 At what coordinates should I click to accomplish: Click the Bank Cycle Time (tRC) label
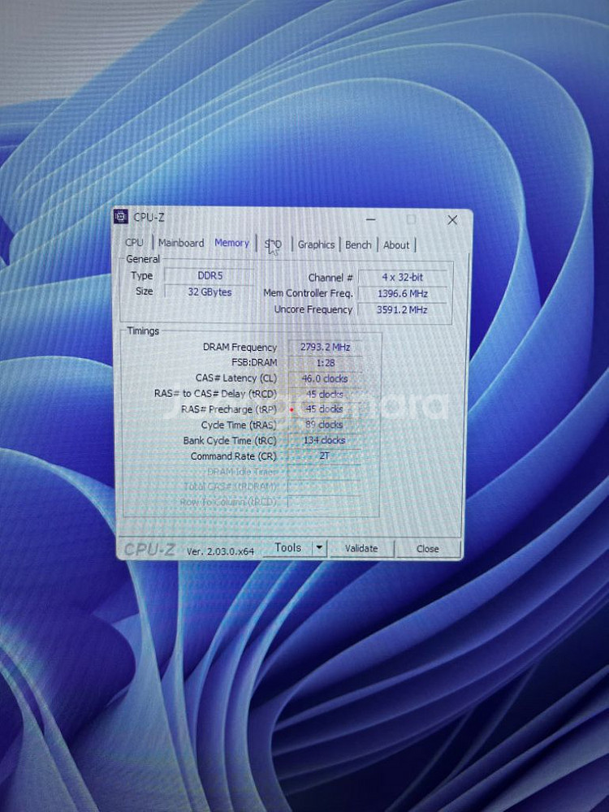tap(230, 441)
